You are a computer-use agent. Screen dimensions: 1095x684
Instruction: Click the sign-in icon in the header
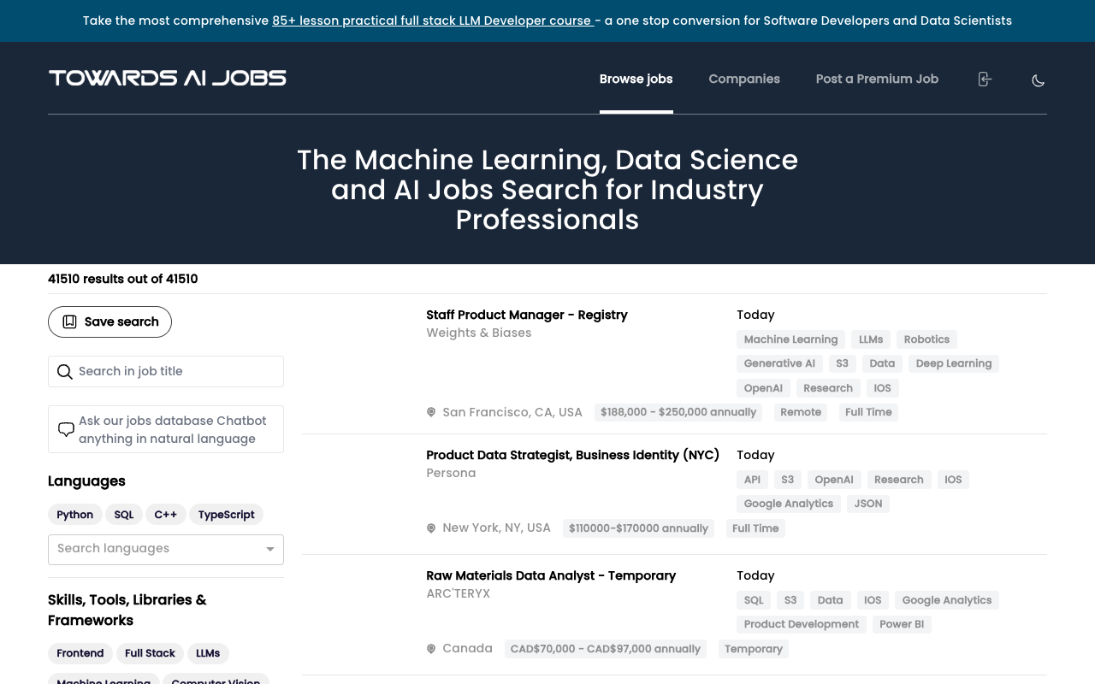coord(985,80)
